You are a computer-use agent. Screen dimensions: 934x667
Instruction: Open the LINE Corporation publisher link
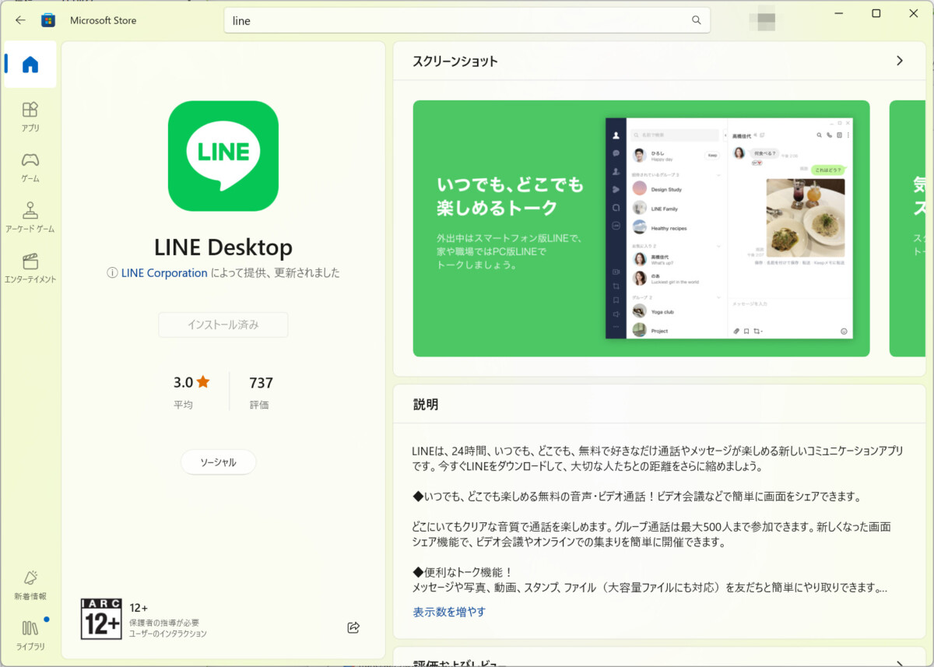tap(164, 273)
